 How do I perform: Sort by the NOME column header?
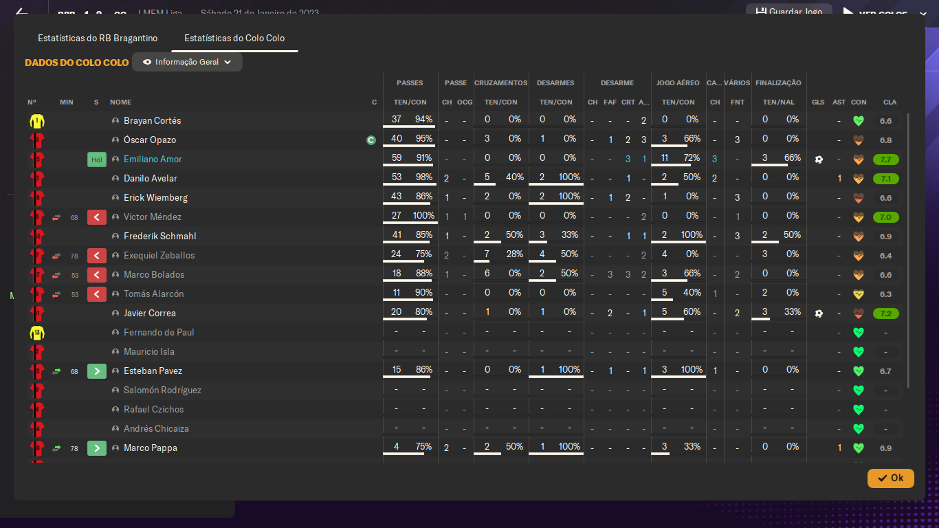[120, 102]
